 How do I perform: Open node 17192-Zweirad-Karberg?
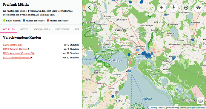point(15,49)
